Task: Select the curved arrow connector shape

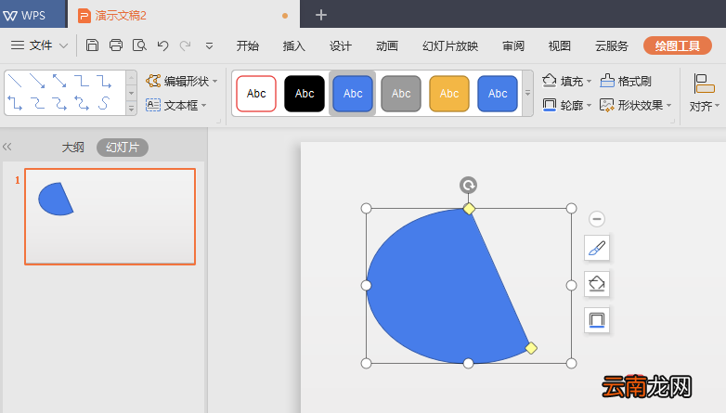Action: pyautogui.click(x=59, y=103)
